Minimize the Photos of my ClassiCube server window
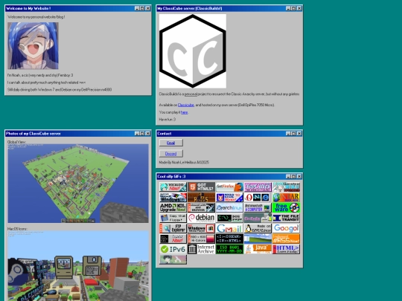402x301 pixels. point(137,133)
